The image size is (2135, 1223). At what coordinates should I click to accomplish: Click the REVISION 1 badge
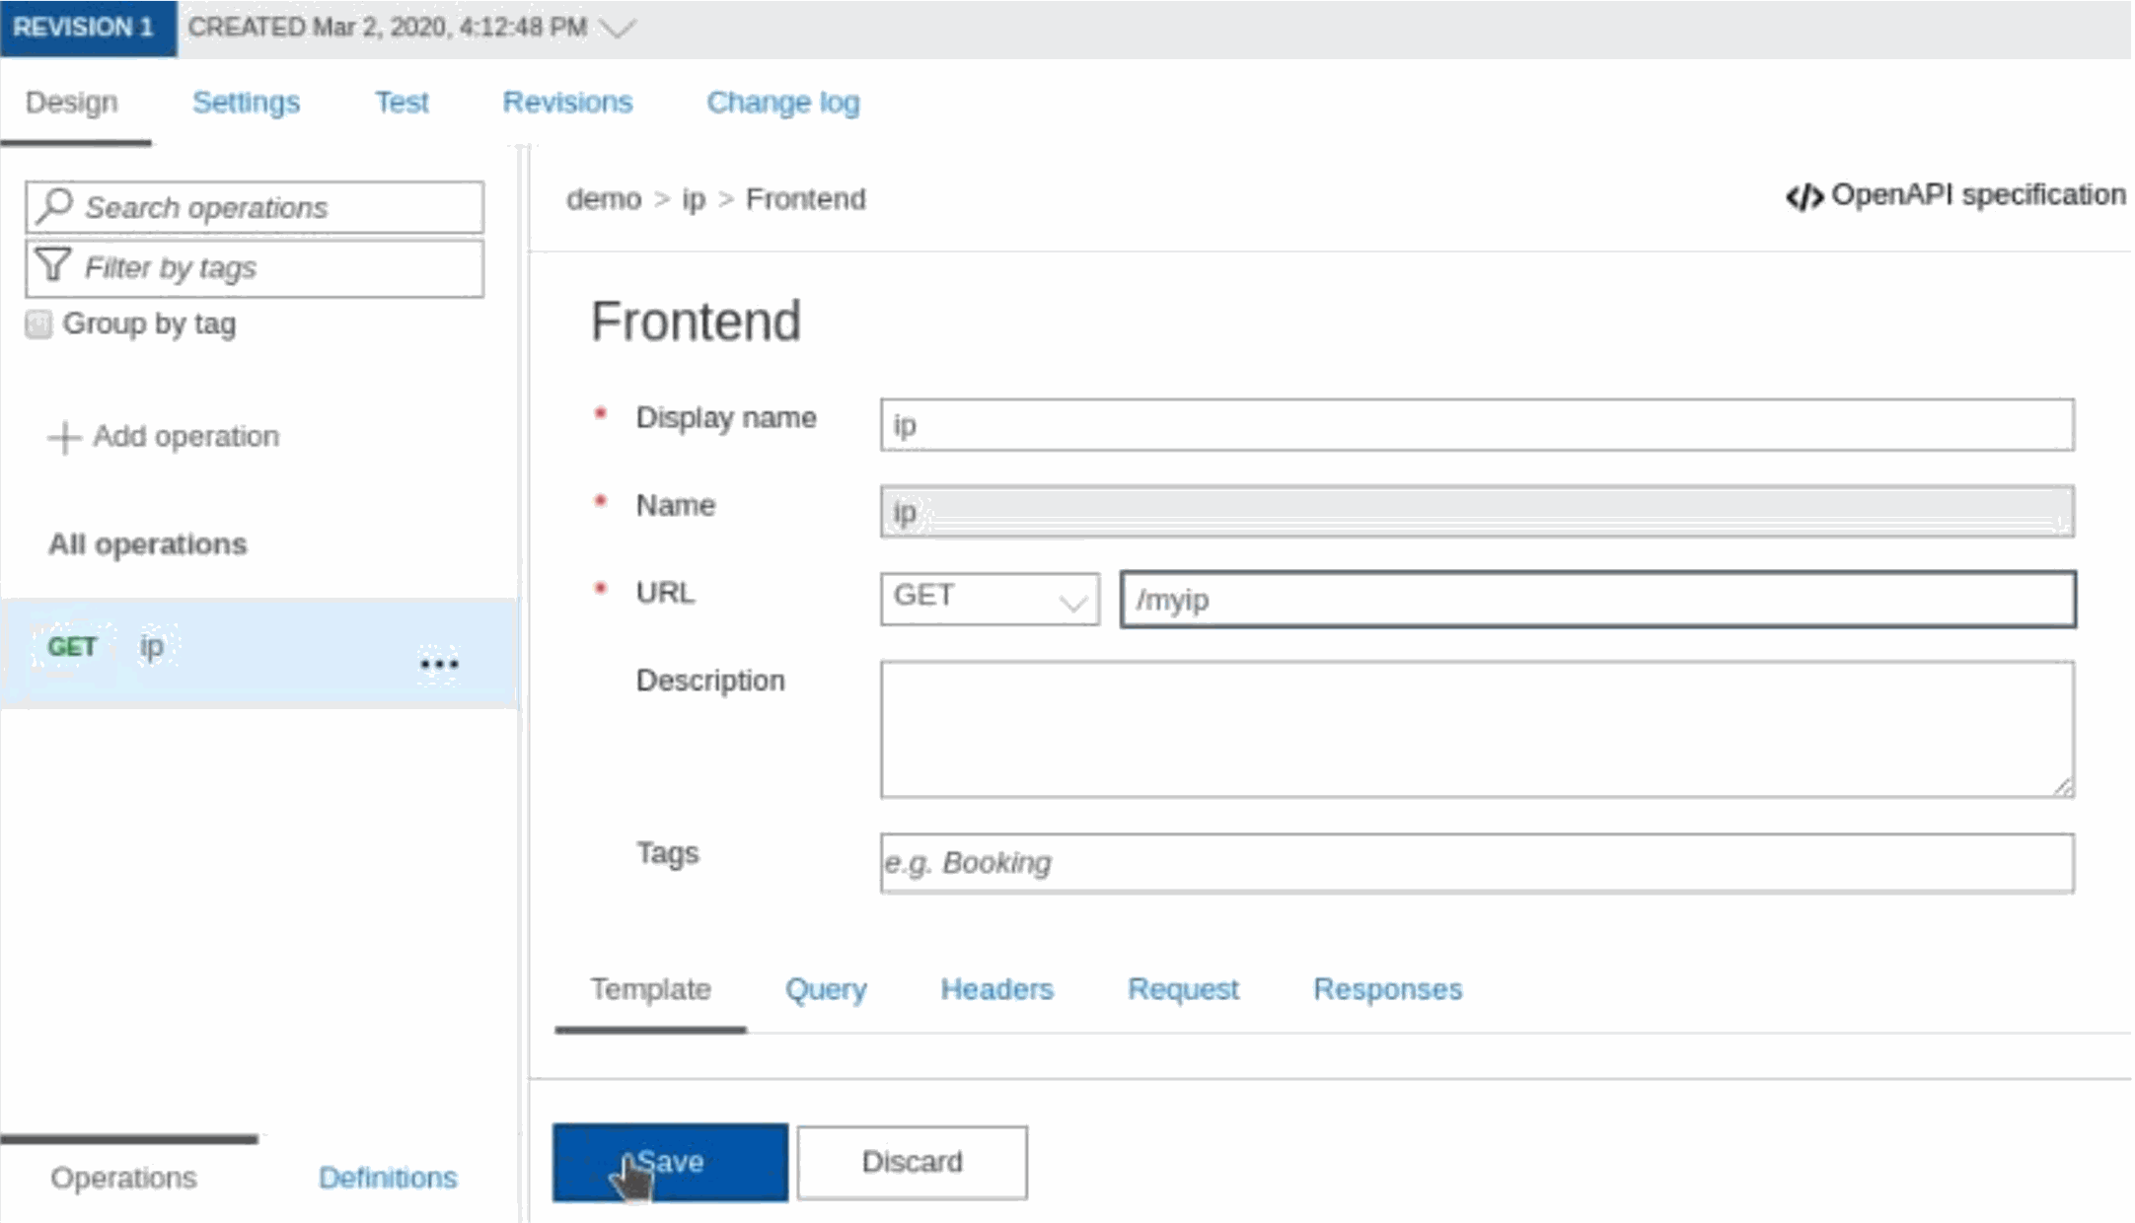tap(88, 28)
